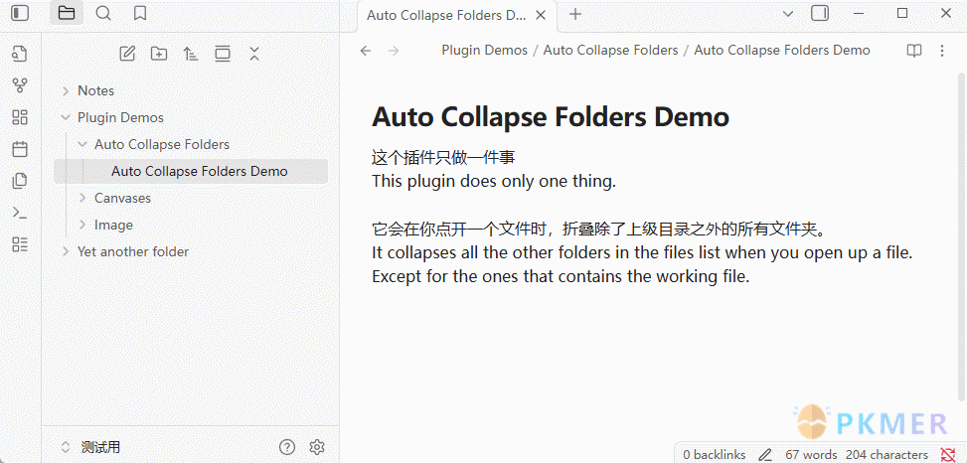
Task: Select the Auto Collapse Folders Demo file
Action: [x=190, y=172]
